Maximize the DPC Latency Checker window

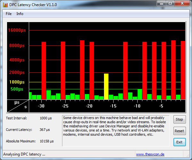tap(170, 3)
